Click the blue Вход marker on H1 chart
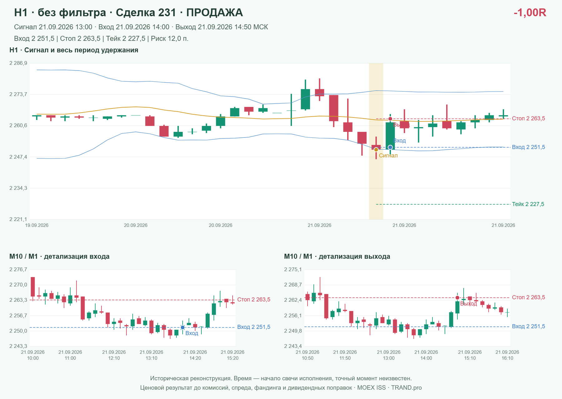This screenshot has height=399, width=562. tap(390, 147)
